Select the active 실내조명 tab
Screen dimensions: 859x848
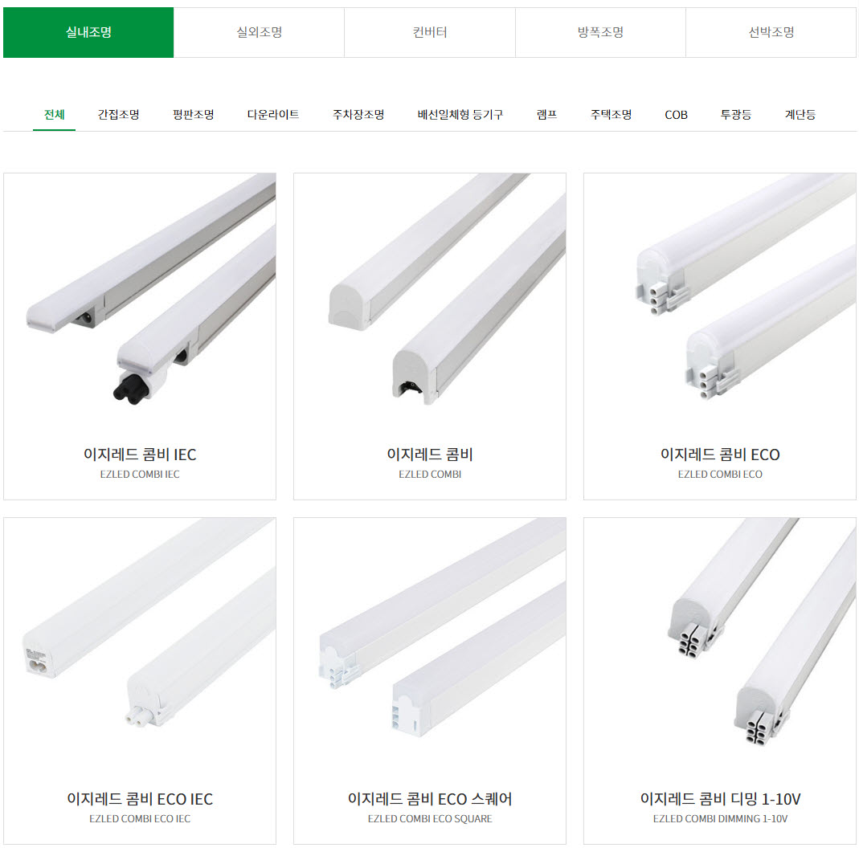pyautogui.click(x=88, y=32)
